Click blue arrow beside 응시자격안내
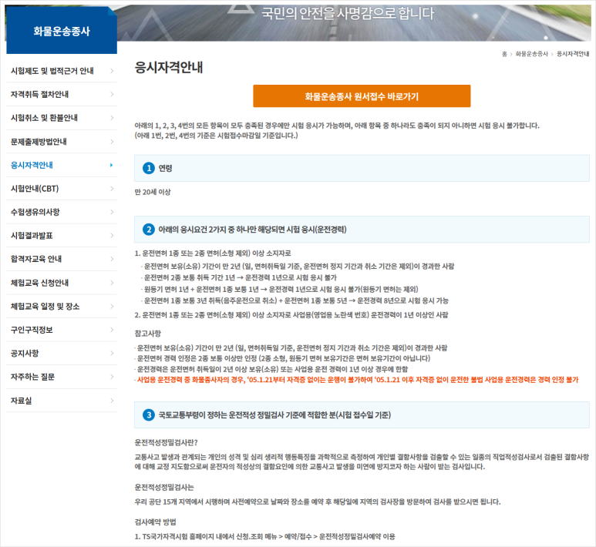 pos(111,165)
